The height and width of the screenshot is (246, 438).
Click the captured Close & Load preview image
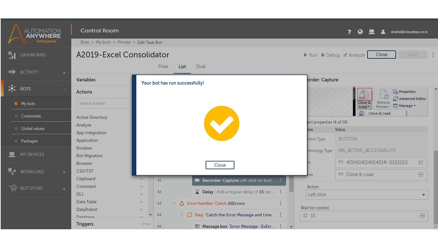390,101
